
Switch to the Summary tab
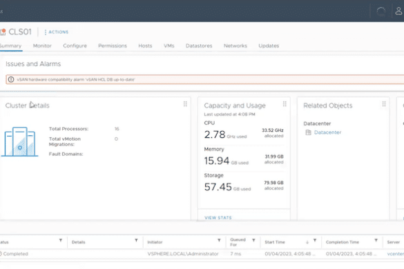(x=10, y=46)
